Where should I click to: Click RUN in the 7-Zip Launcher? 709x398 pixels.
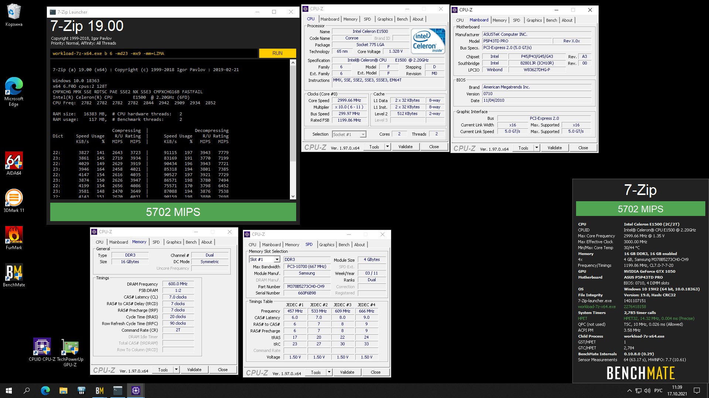click(x=277, y=53)
